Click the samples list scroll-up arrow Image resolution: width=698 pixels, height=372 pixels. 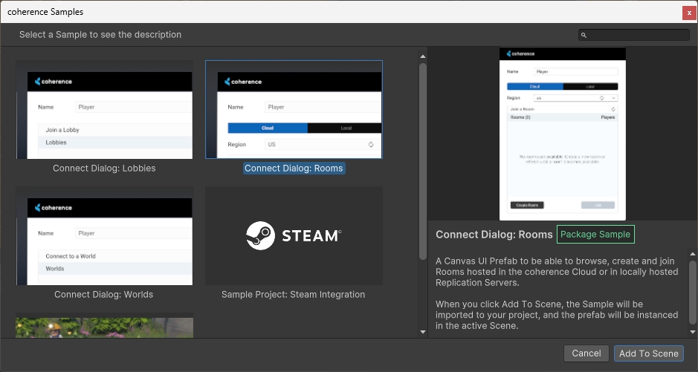422,56
